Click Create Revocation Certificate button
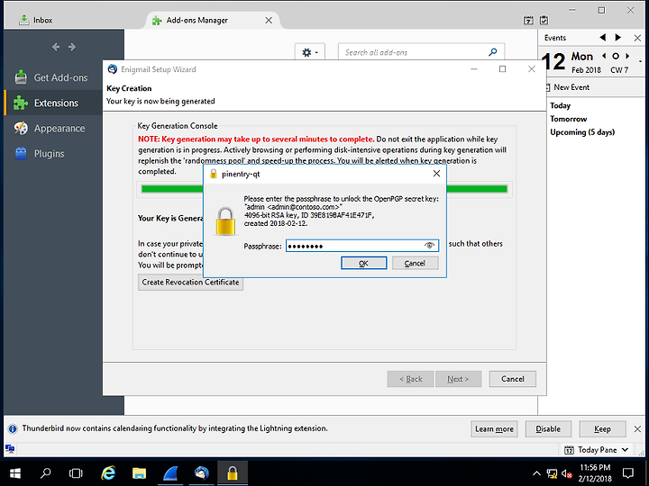 click(190, 283)
